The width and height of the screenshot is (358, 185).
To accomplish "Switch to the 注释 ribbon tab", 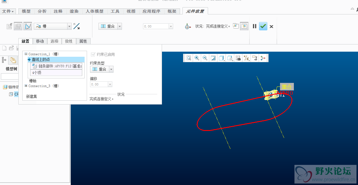I will [x=58, y=11].
